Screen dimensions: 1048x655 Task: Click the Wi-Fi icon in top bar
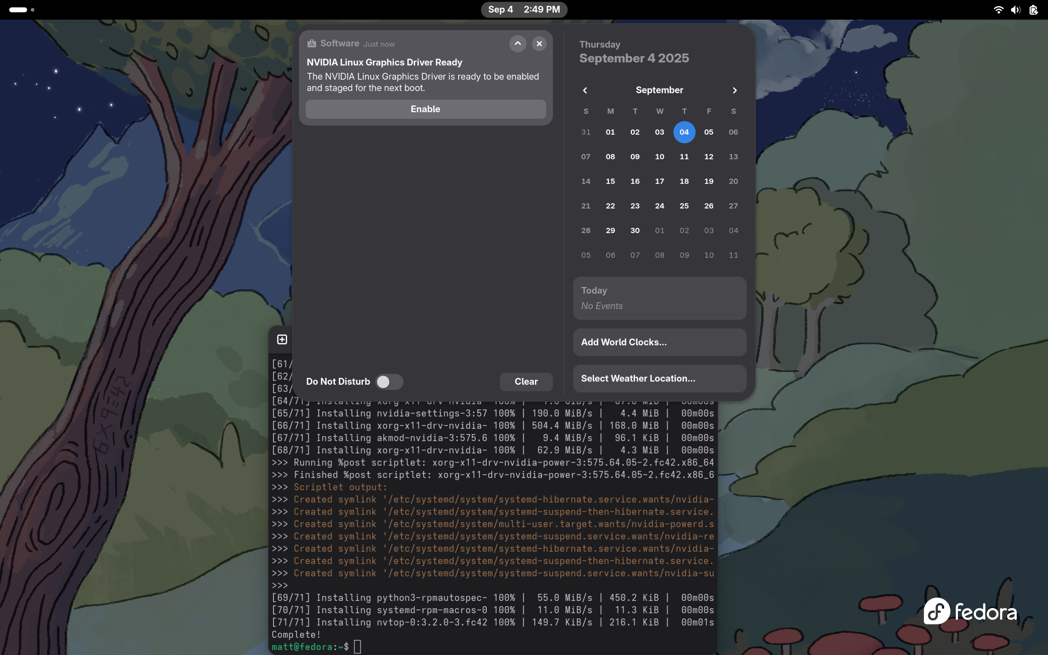pyautogui.click(x=998, y=9)
